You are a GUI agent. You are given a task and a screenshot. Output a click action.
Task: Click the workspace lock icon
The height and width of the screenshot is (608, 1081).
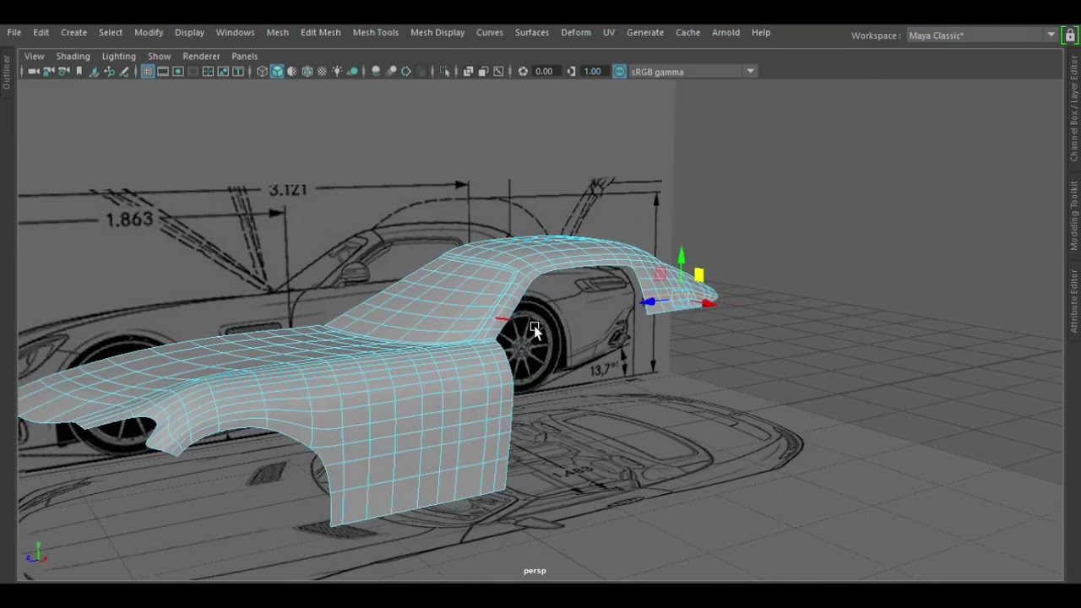coord(1070,35)
